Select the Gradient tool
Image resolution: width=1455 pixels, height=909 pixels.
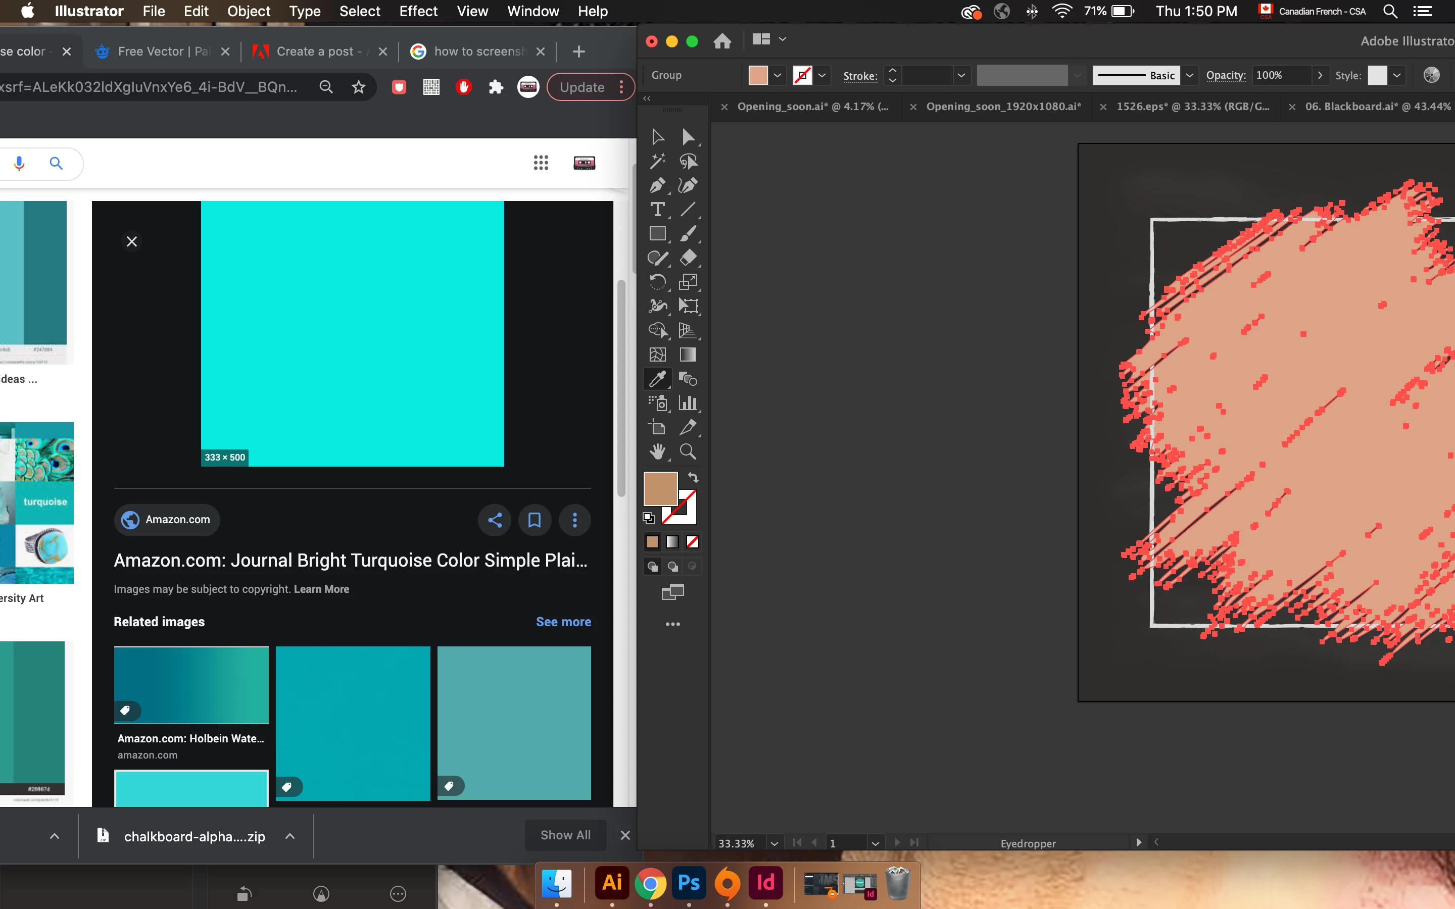[688, 355]
